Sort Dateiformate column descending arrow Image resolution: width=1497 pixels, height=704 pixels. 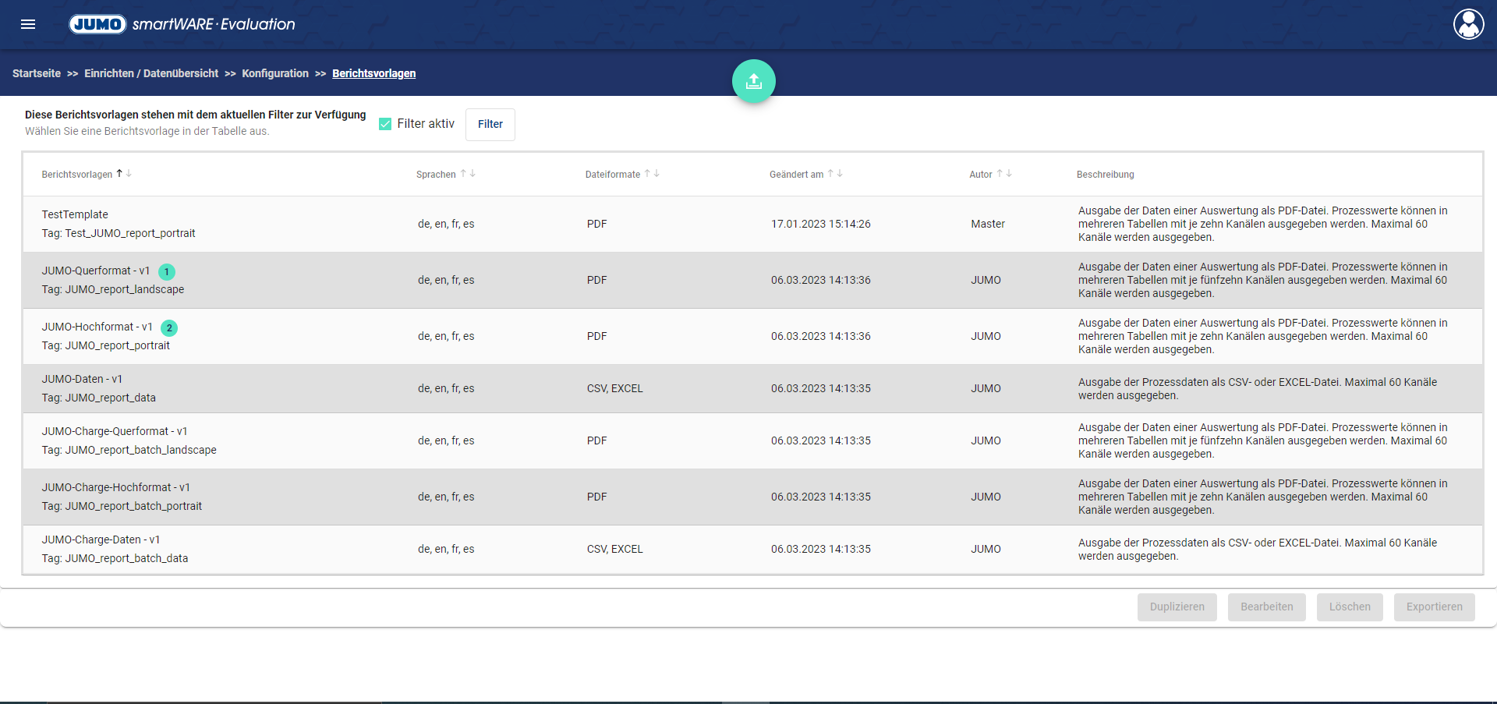[656, 174]
